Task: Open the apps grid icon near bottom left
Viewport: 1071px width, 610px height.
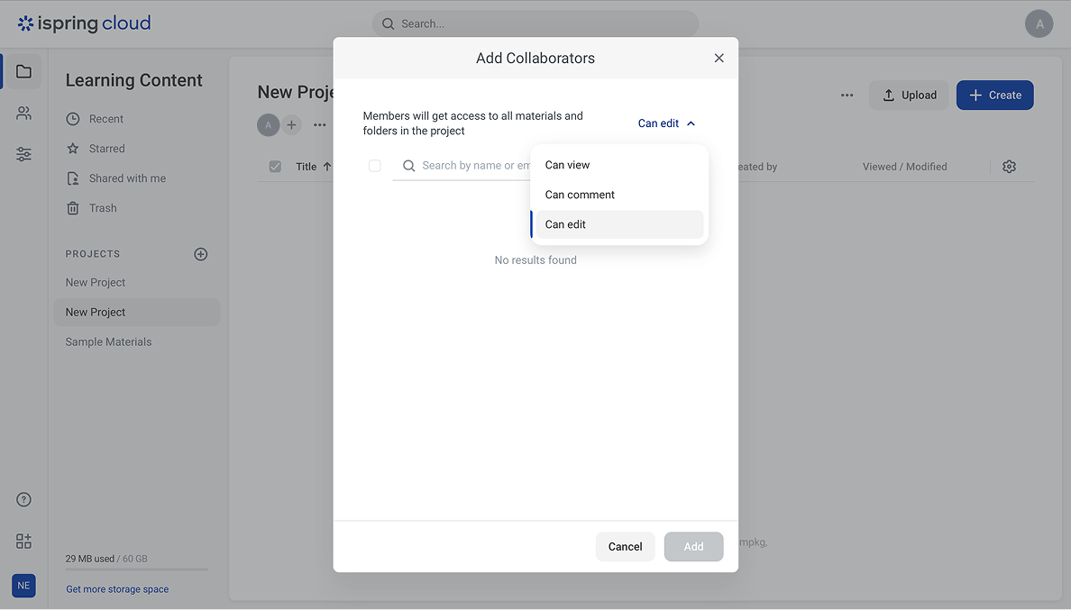Action: 23,541
